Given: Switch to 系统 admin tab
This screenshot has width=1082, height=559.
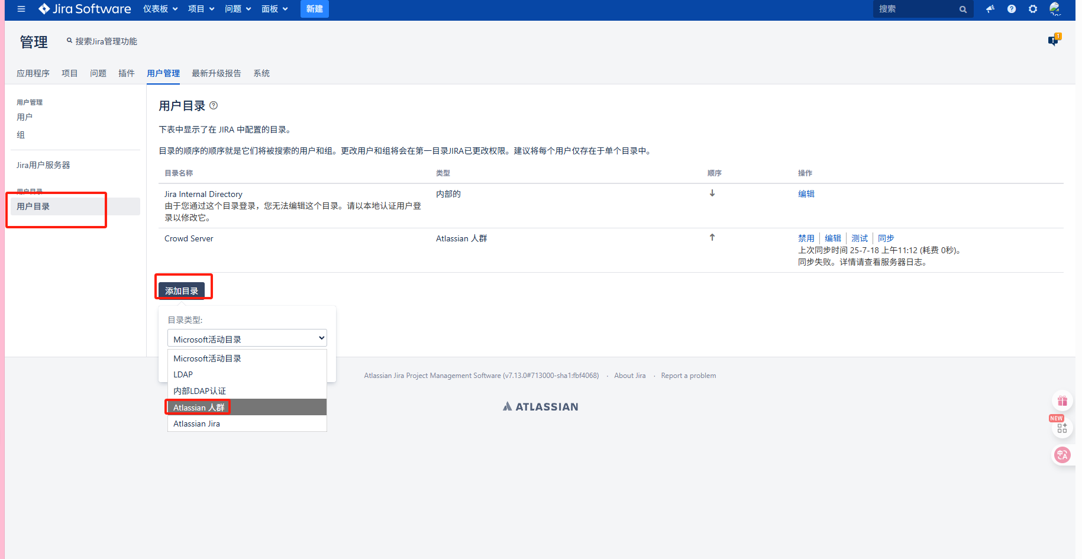Looking at the screenshot, I should click(x=261, y=73).
